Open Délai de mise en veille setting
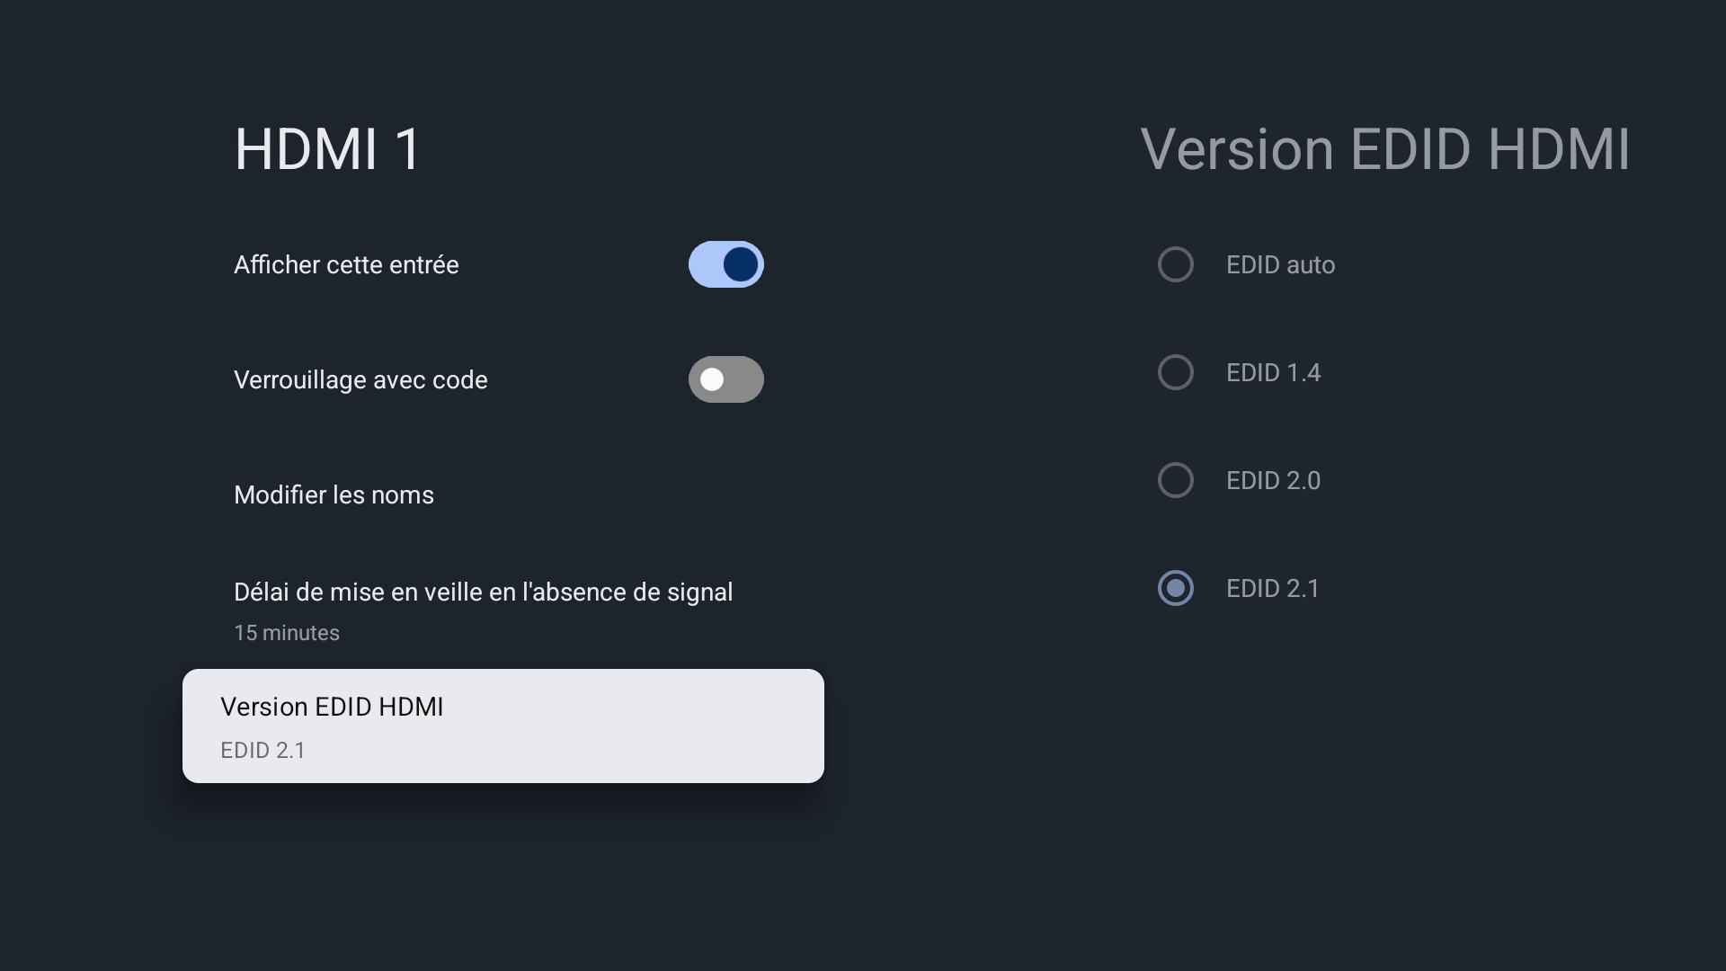The width and height of the screenshot is (1726, 971). 483,592
